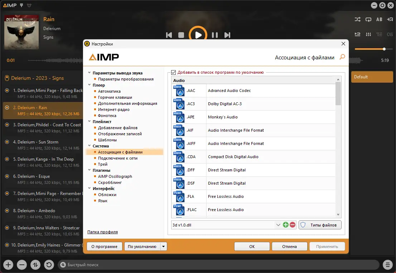Open AIMP main menu dropdown icon
396x273 pixels.
(21, 5)
